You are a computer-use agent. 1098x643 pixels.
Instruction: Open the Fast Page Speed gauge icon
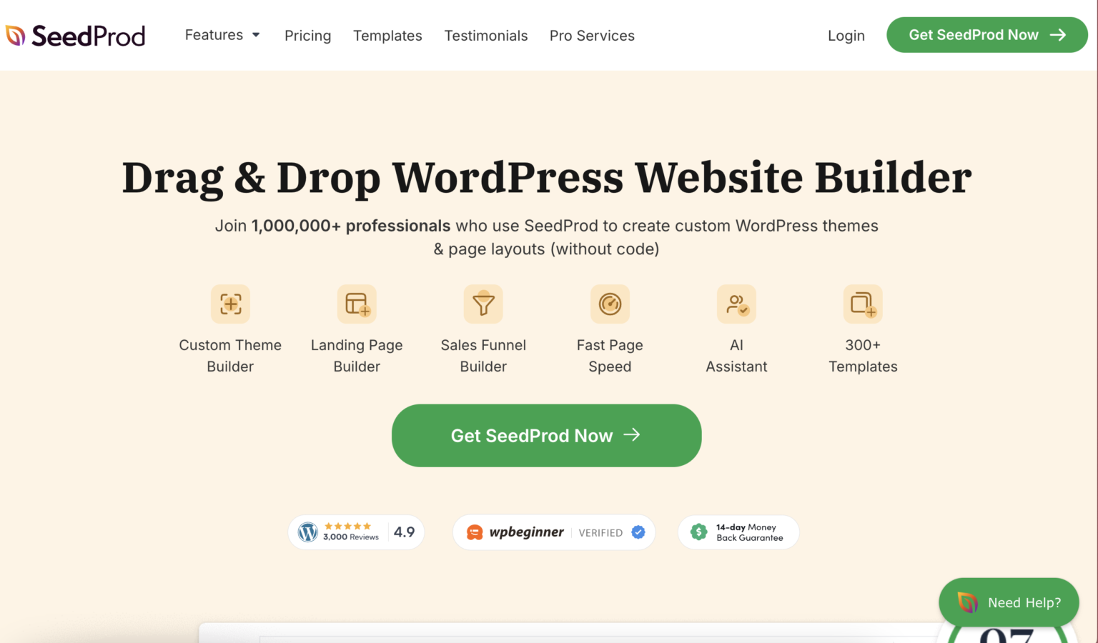610,304
